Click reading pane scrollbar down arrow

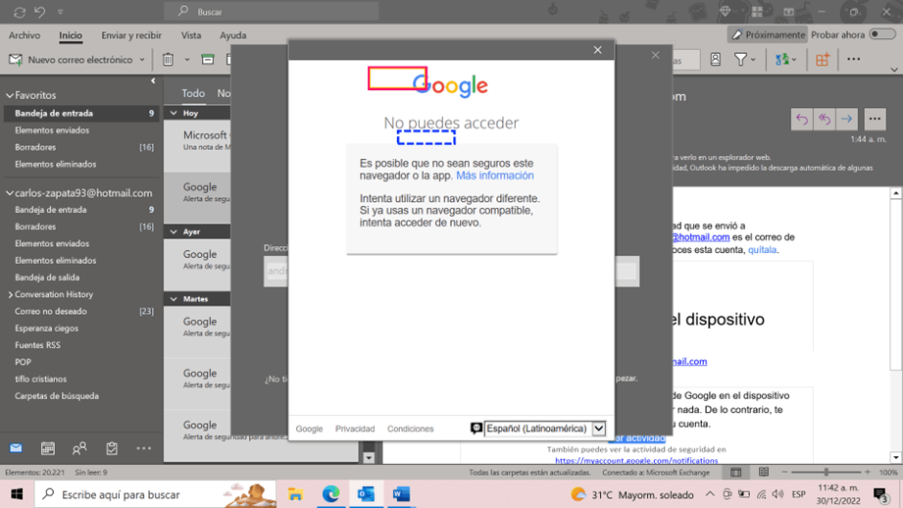click(896, 458)
